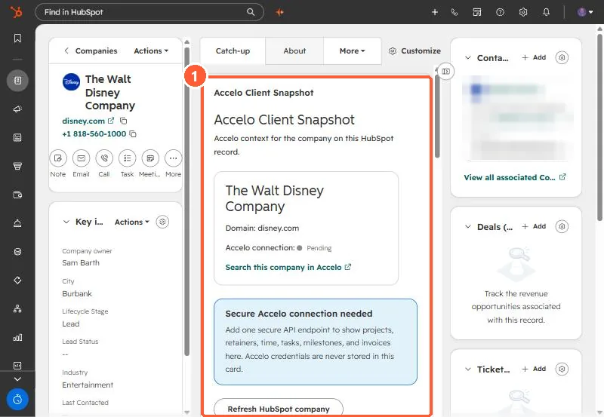The height and width of the screenshot is (417, 604).
Task: Click Refresh HubSpot company button
Action: [279, 408]
